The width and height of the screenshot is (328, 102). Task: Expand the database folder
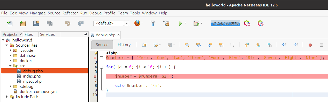coord(11,56)
